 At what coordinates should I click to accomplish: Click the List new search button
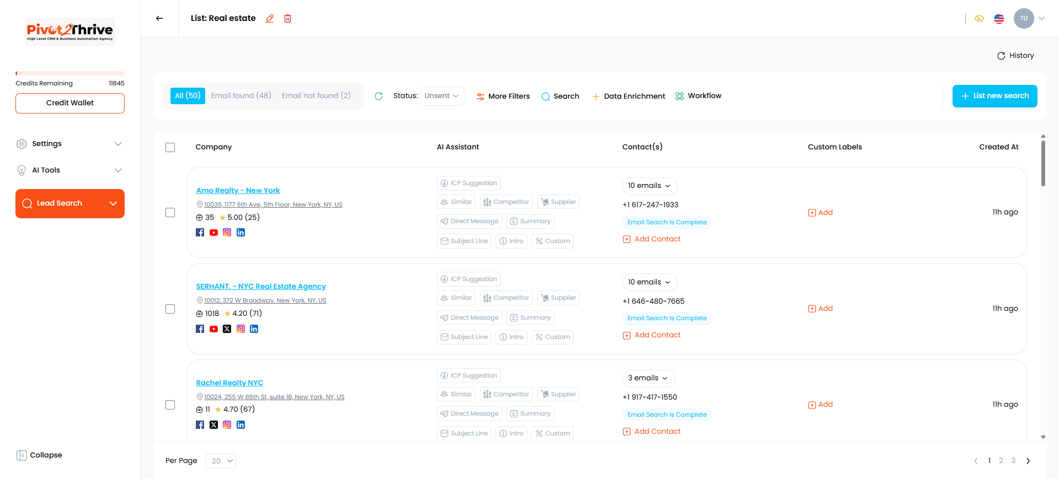tap(994, 96)
